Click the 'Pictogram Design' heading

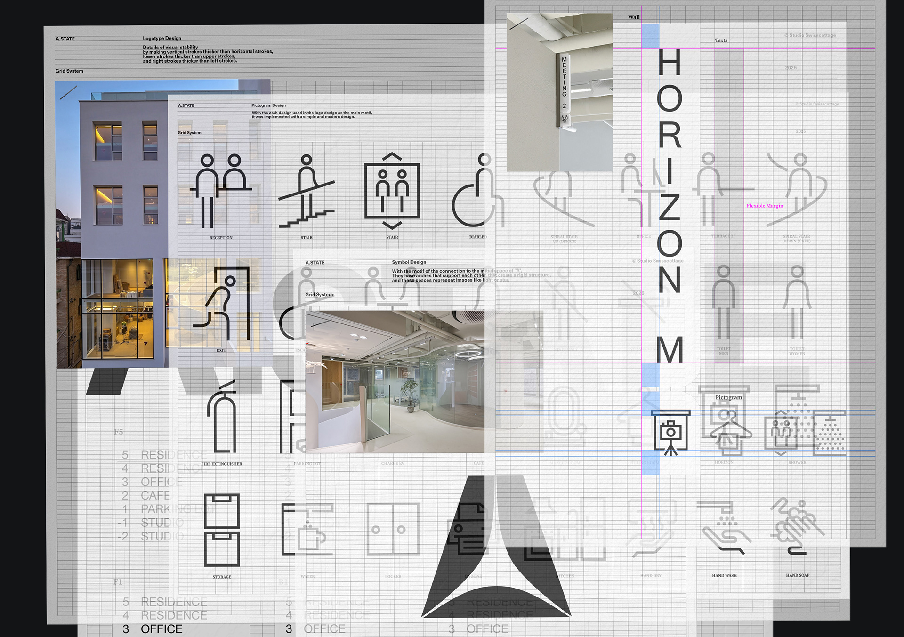coord(268,105)
